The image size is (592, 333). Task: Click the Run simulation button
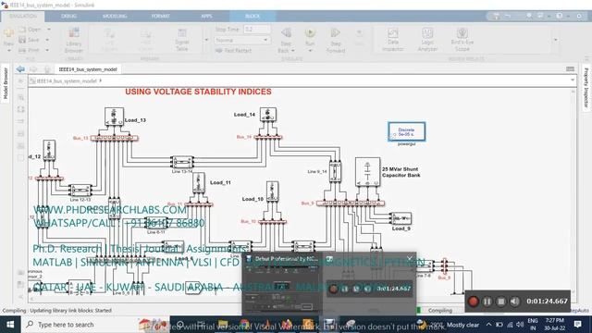(x=310, y=34)
